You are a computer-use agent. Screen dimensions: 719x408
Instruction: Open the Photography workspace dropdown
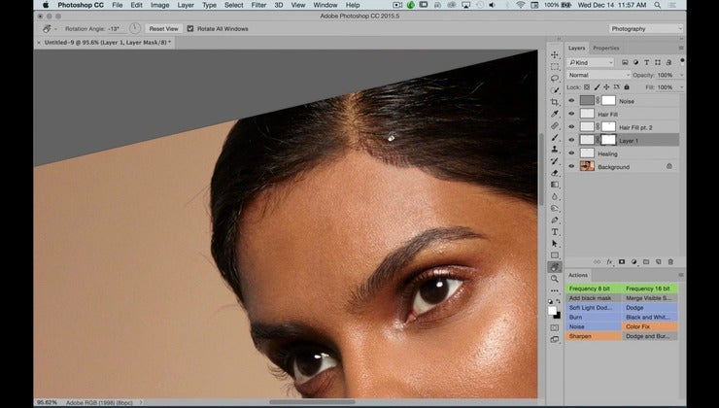tap(646, 28)
